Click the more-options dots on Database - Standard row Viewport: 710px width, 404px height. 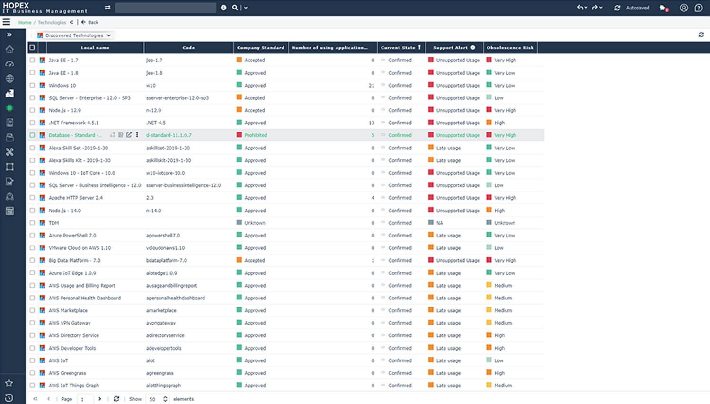(137, 135)
